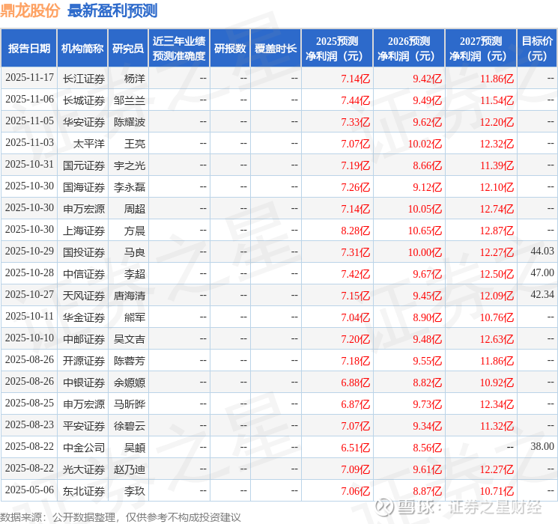This screenshot has width=558, height=524.
Task: Click analyst name 邹兰兰
Action: click(x=130, y=100)
